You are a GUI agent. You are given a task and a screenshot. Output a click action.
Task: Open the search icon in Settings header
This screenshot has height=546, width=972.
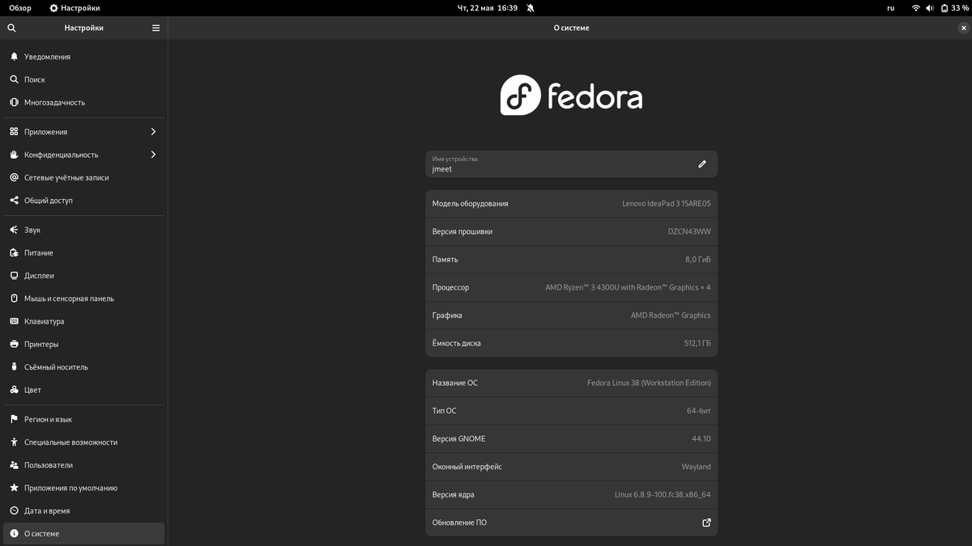(11, 28)
